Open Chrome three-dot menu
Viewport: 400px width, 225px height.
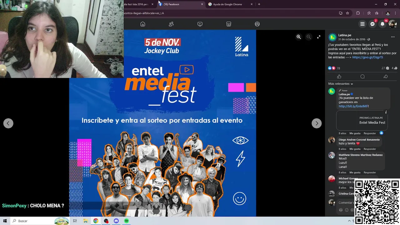395,13
